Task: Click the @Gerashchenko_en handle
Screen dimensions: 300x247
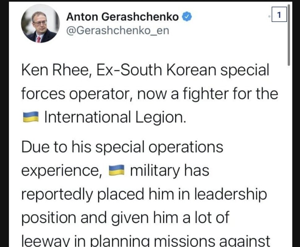Action: pos(118,31)
